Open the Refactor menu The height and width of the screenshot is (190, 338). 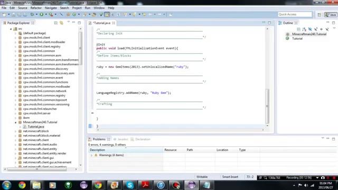tap(36, 8)
